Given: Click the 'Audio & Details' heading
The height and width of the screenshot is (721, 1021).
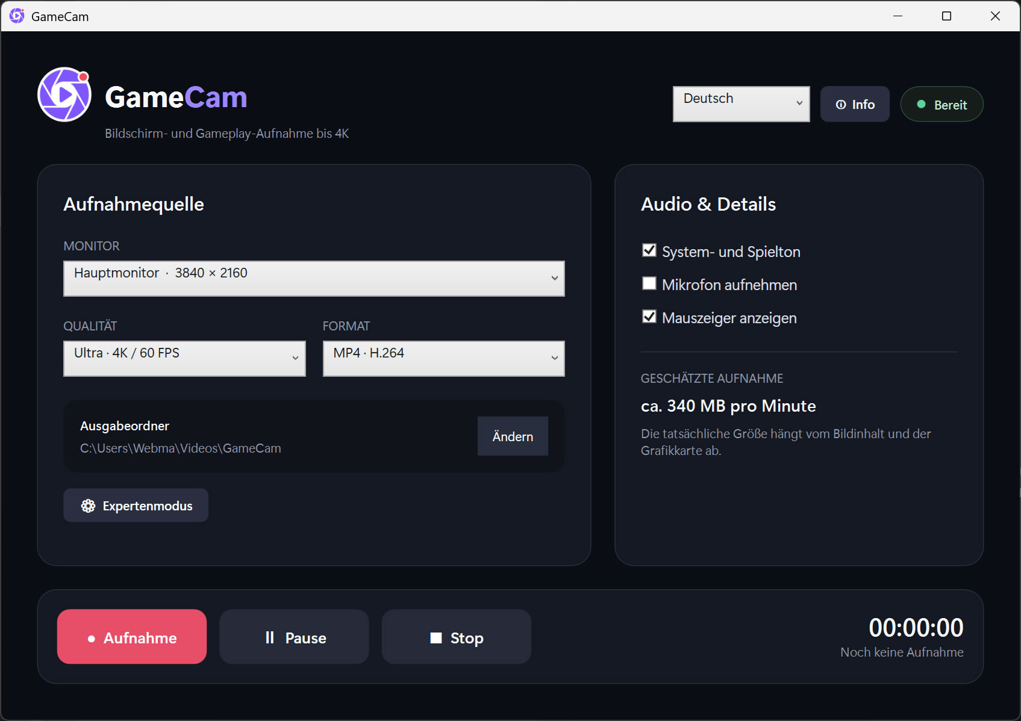Looking at the screenshot, I should coord(708,204).
